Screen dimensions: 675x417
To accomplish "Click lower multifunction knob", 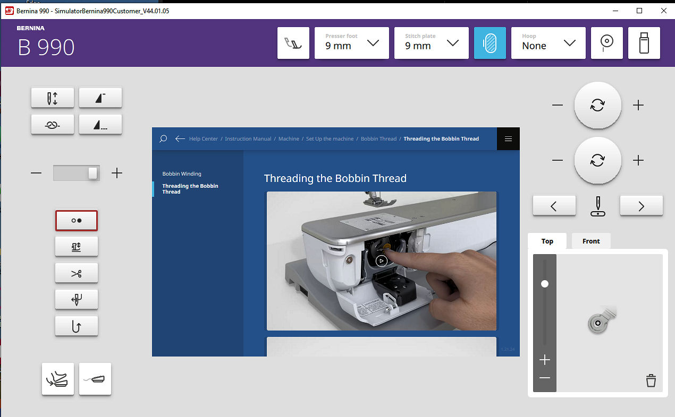I will tap(597, 160).
